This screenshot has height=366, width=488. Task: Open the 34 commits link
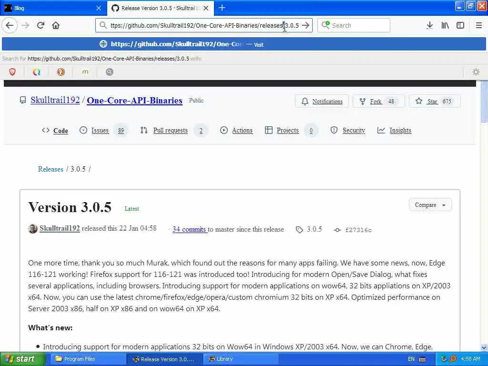[x=190, y=229]
